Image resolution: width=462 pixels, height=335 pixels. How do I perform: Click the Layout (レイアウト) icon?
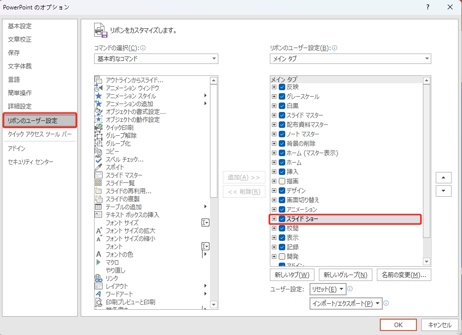pyautogui.click(x=99, y=286)
